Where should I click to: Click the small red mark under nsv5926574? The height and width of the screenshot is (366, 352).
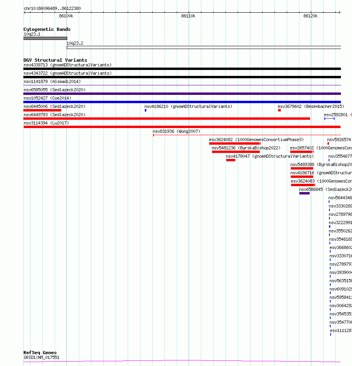[x=328, y=143]
